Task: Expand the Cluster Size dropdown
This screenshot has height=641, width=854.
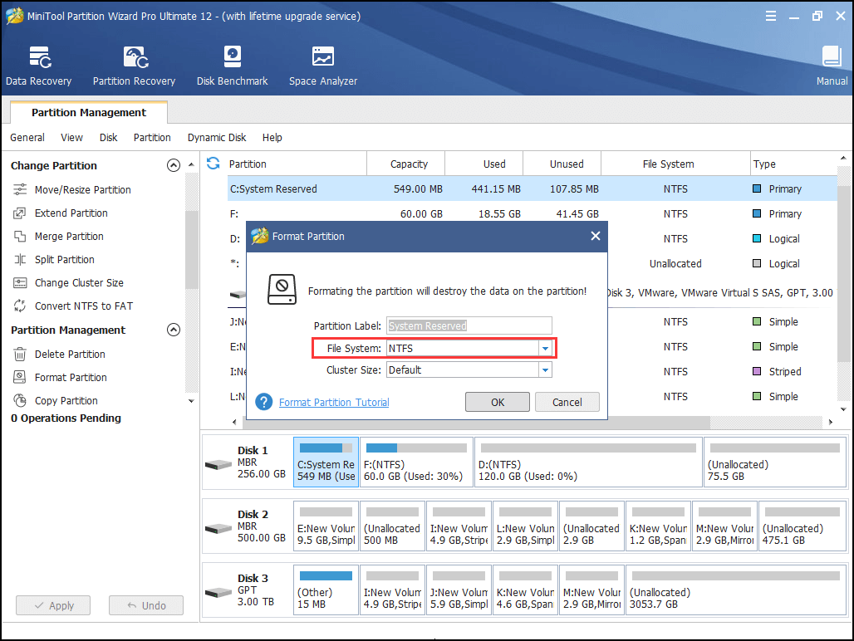Action: click(545, 370)
